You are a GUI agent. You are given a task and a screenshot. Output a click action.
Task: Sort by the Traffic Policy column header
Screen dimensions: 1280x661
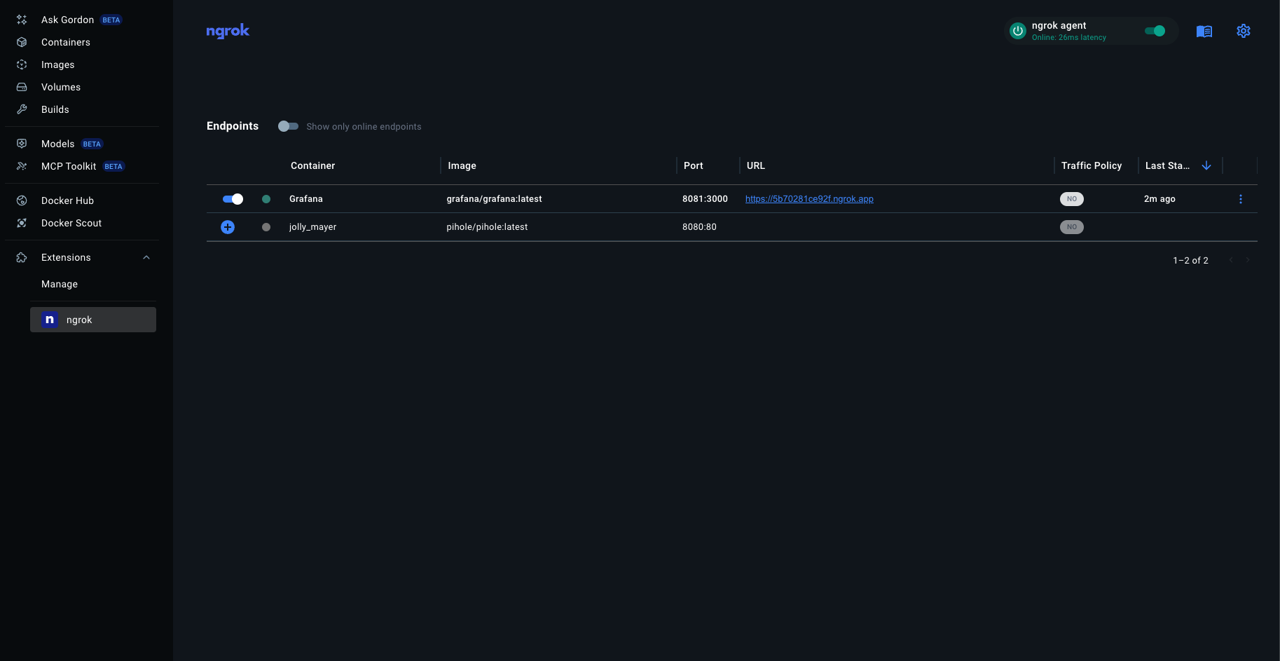click(x=1092, y=165)
